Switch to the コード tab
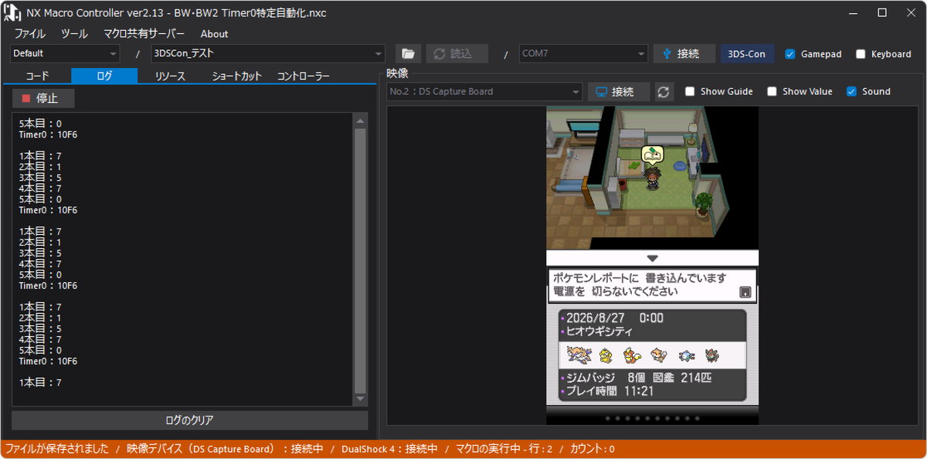 [37, 76]
